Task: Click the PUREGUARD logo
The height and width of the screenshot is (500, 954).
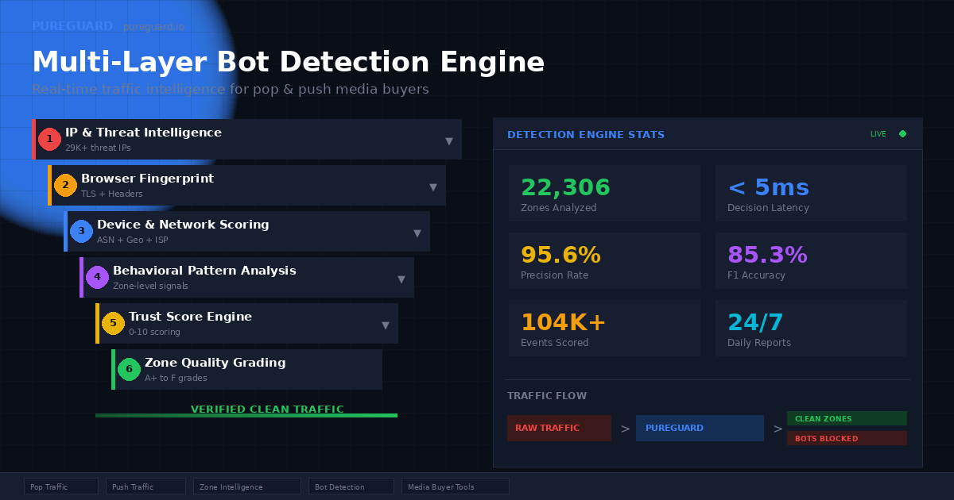Action: 73,25
